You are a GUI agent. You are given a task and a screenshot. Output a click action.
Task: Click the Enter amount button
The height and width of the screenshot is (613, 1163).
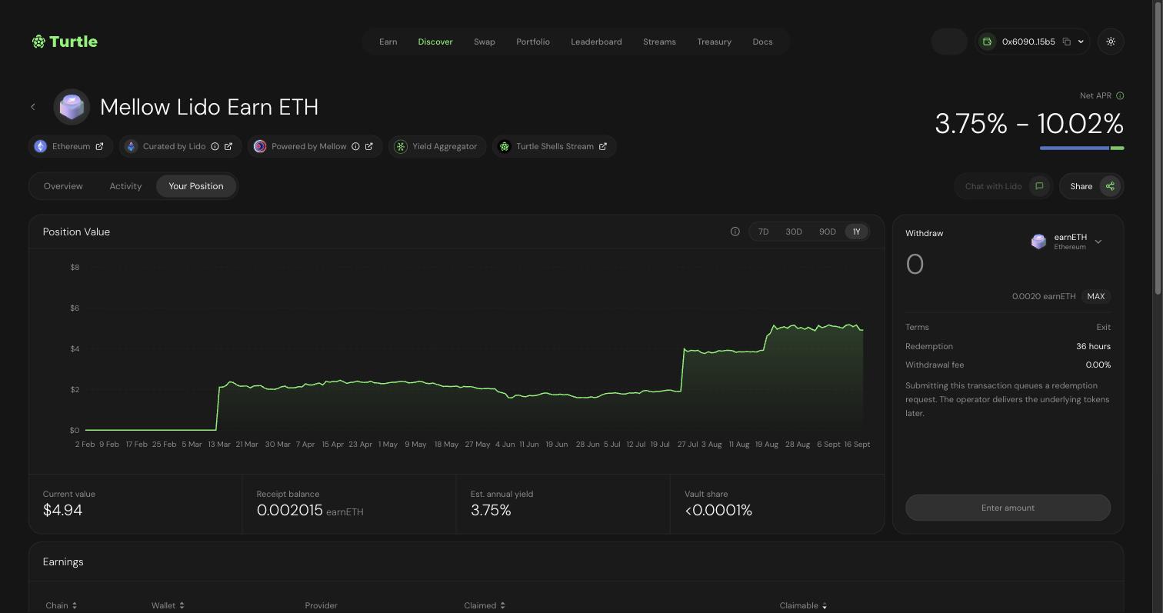pos(1008,508)
